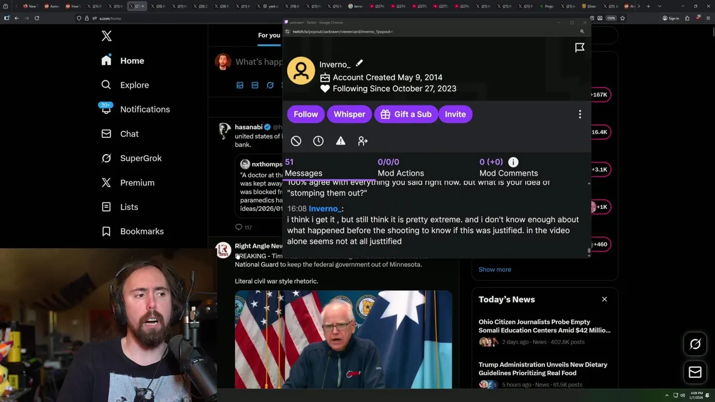Click the Gift a Sub button
Viewport: 715px width, 402px height.
pyautogui.click(x=406, y=114)
